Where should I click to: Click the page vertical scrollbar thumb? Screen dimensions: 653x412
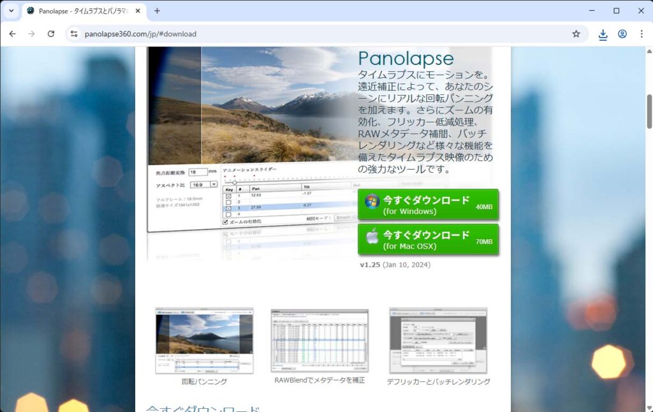[649, 111]
